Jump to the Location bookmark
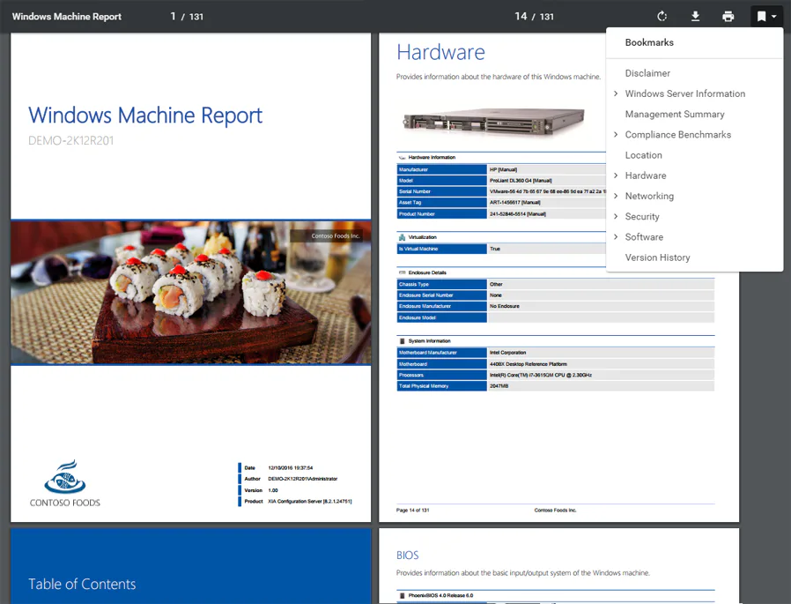 pyautogui.click(x=644, y=155)
